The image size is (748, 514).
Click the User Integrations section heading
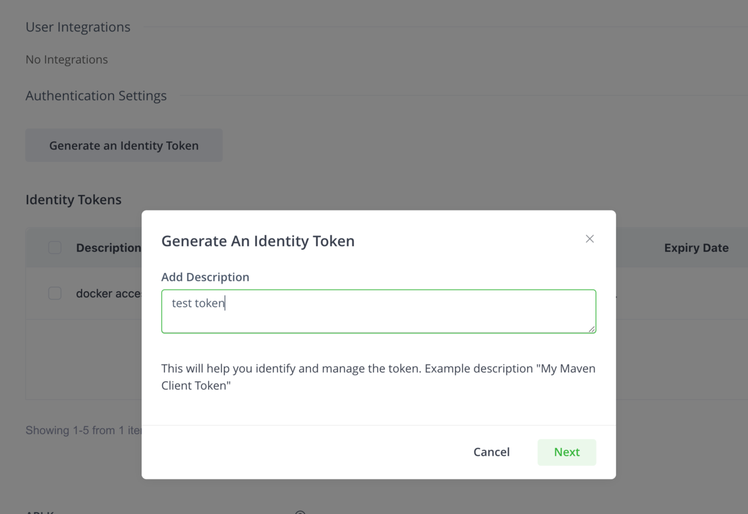pos(78,27)
